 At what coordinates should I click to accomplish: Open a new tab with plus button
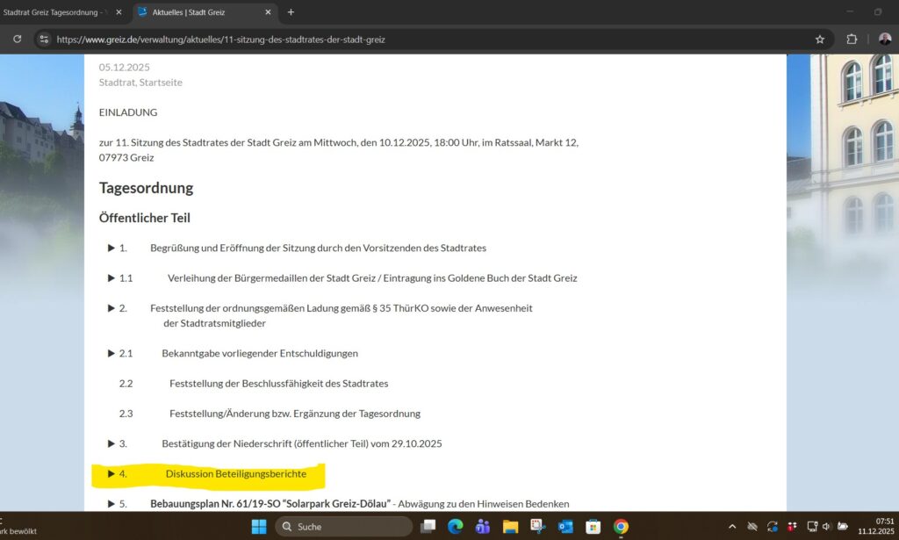pyautogui.click(x=291, y=12)
